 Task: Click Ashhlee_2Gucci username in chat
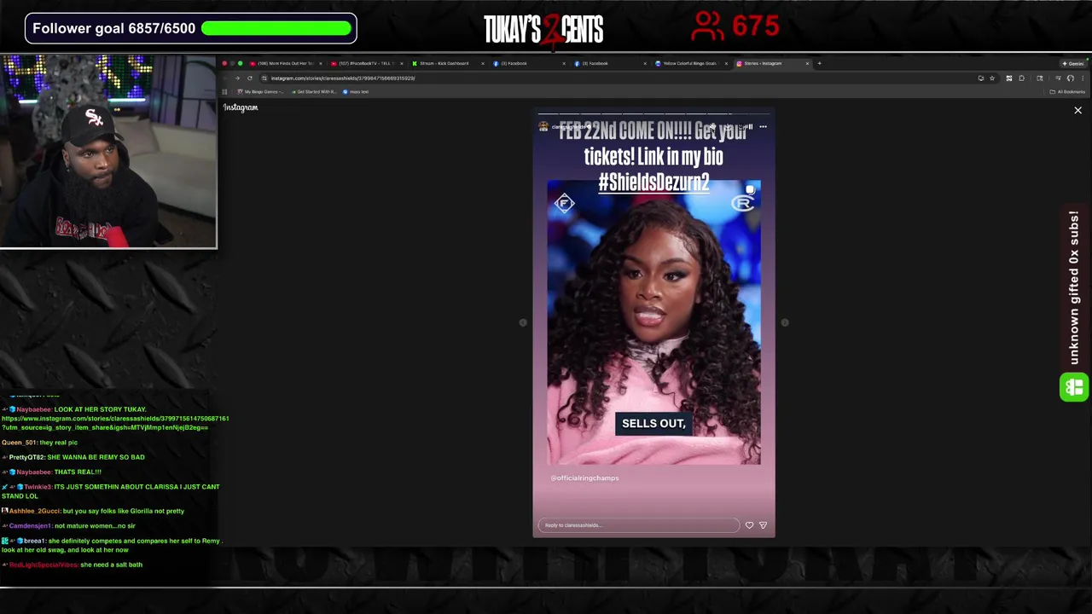[x=35, y=511]
